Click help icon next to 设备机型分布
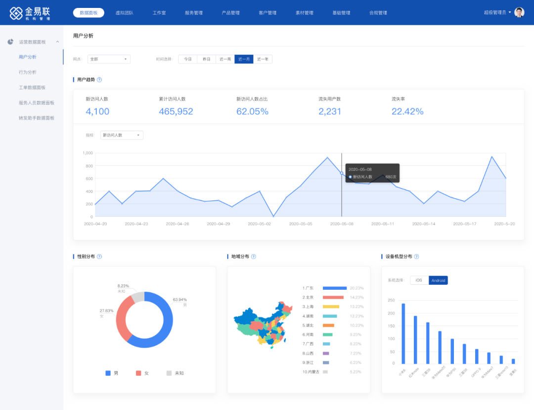Image resolution: width=534 pixels, height=410 pixels. (x=416, y=257)
